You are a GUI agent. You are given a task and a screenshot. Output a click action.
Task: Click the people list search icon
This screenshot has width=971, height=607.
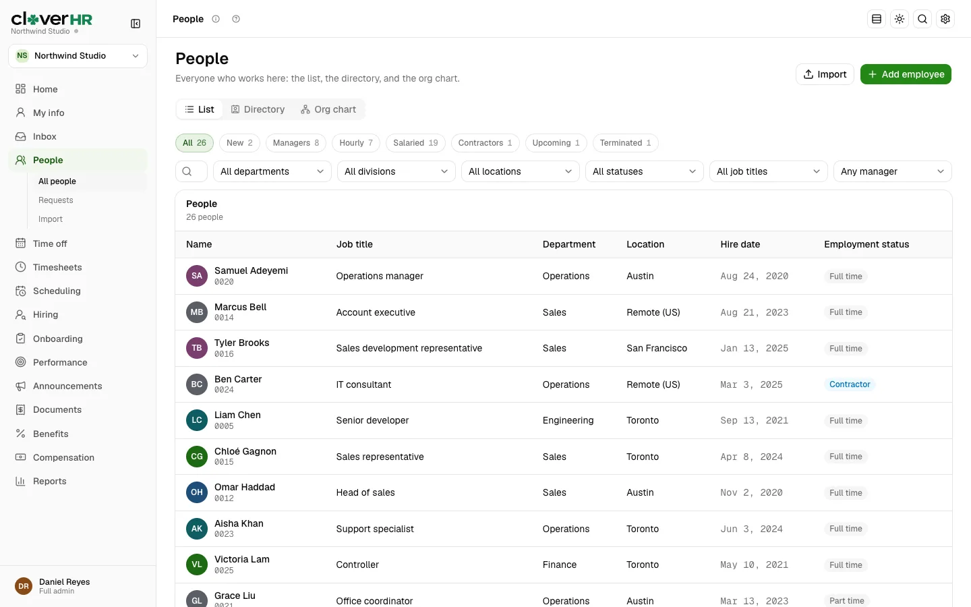pos(187,171)
